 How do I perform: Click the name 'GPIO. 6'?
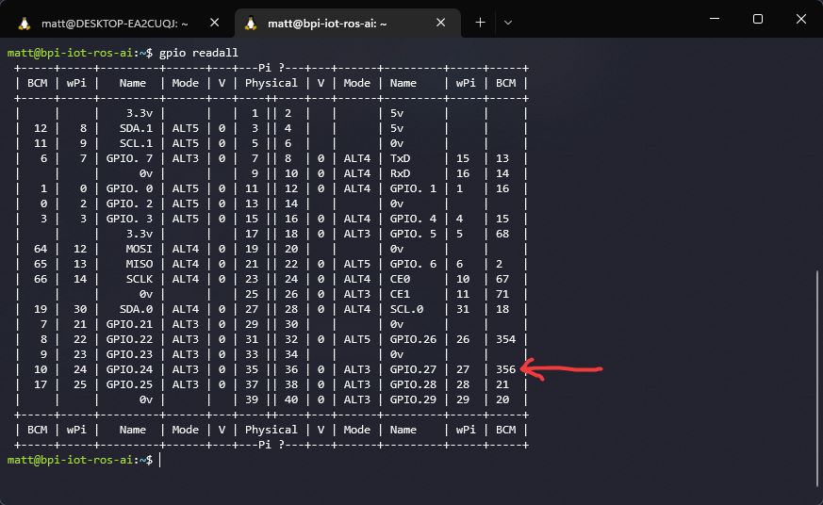click(x=413, y=264)
